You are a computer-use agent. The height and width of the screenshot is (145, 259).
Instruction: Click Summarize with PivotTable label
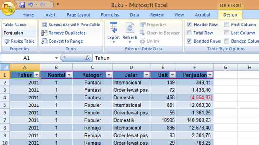74,25
